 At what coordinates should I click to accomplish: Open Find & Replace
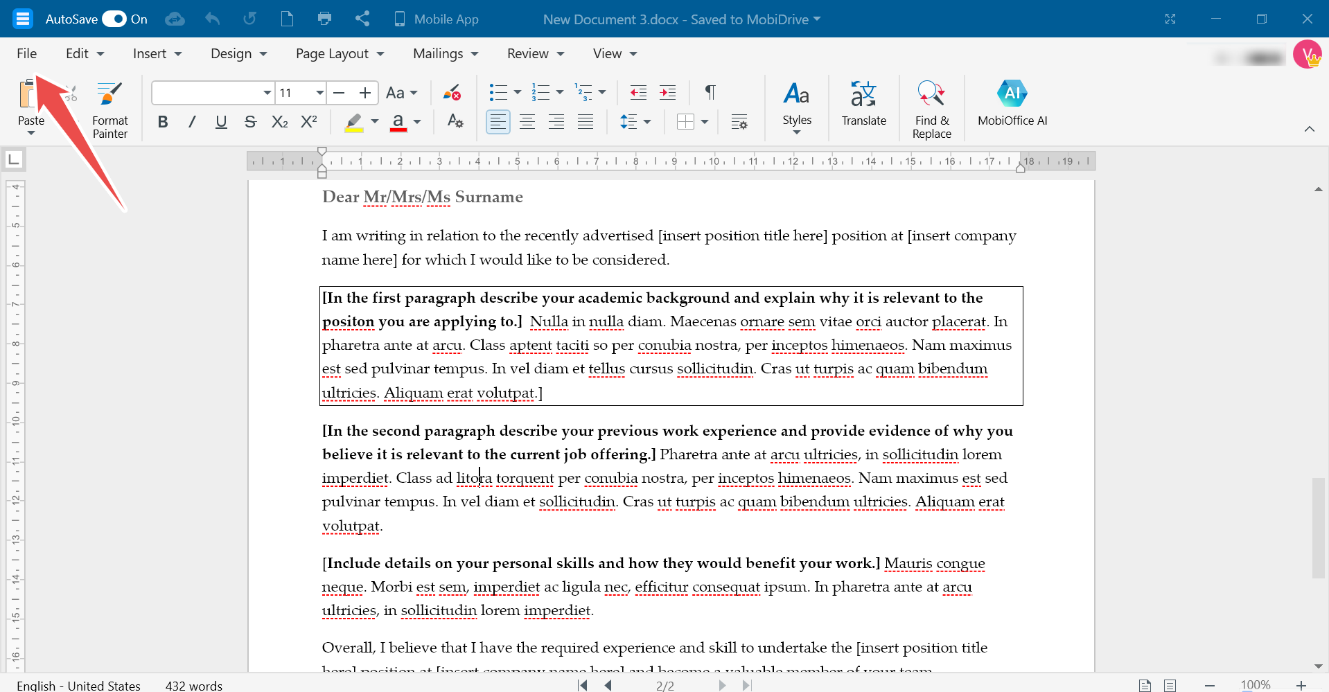932,109
